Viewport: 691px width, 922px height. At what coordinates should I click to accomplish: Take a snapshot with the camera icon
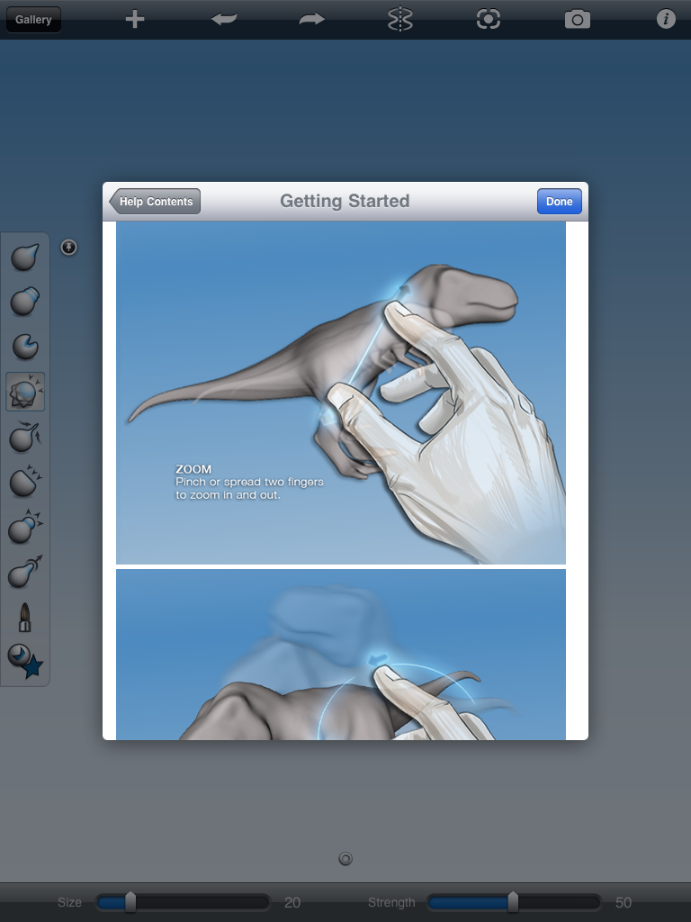(x=578, y=20)
